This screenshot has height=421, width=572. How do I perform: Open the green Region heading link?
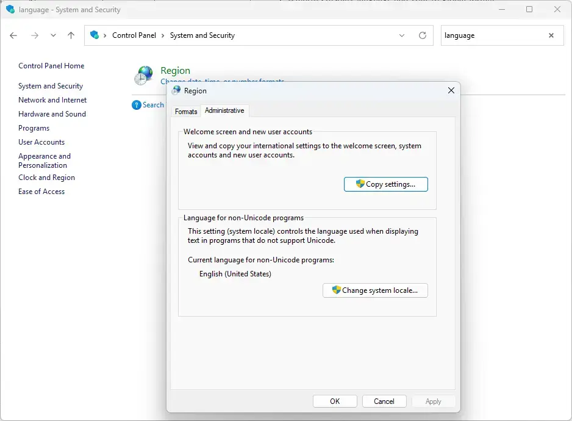(176, 70)
